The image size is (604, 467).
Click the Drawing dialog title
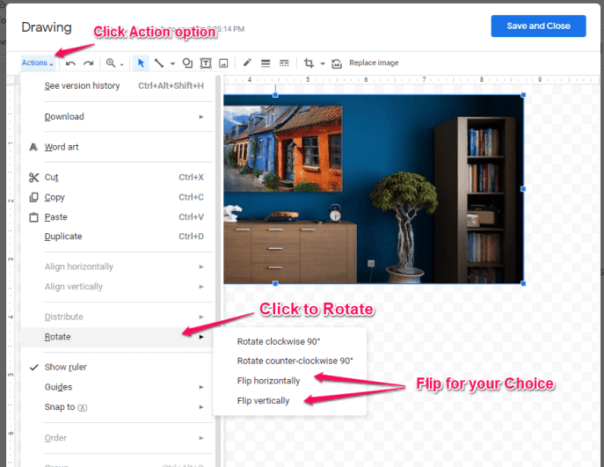(47, 27)
